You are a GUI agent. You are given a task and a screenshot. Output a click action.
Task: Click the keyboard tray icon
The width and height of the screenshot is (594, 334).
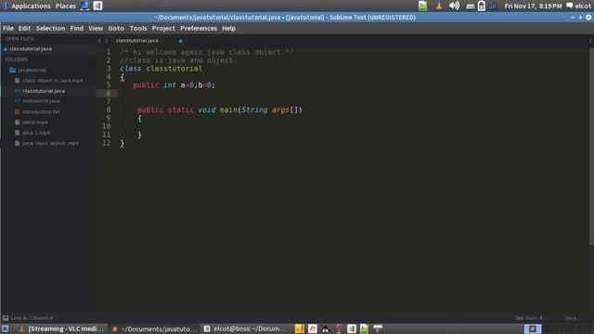pyautogui.click(x=471, y=6)
